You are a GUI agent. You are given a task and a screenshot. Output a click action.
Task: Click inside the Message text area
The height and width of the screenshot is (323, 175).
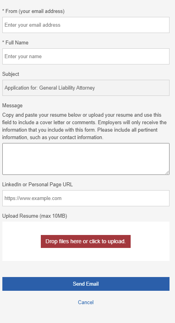coord(86,159)
